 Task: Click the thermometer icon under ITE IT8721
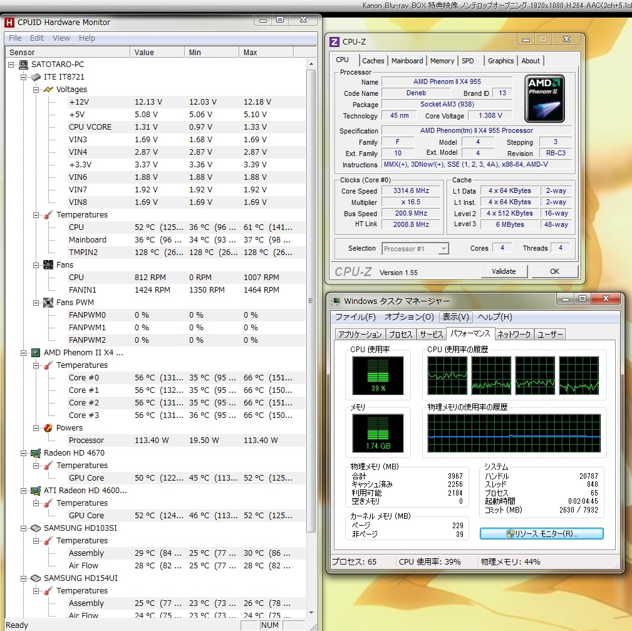(48, 215)
